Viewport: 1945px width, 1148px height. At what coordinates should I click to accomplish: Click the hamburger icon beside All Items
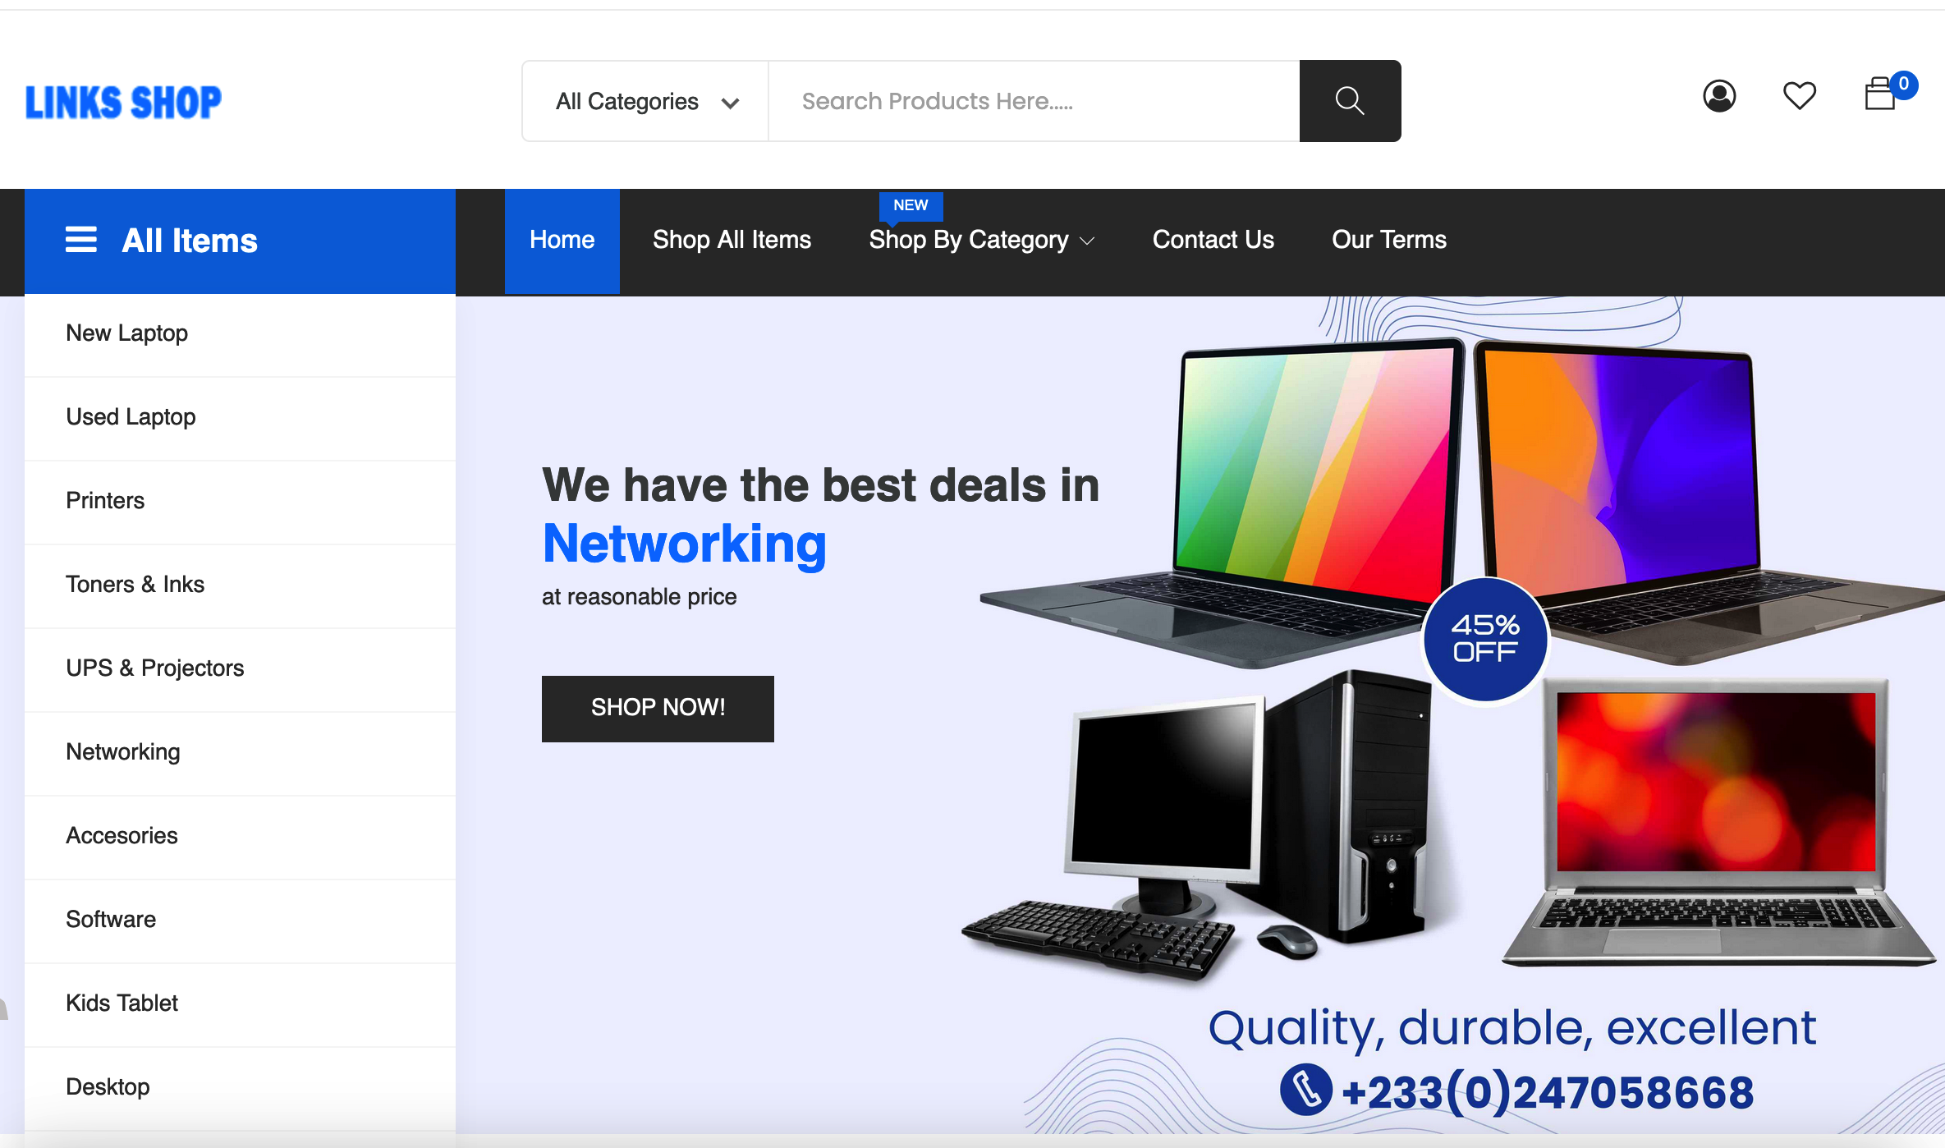pyautogui.click(x=81, y=240)
